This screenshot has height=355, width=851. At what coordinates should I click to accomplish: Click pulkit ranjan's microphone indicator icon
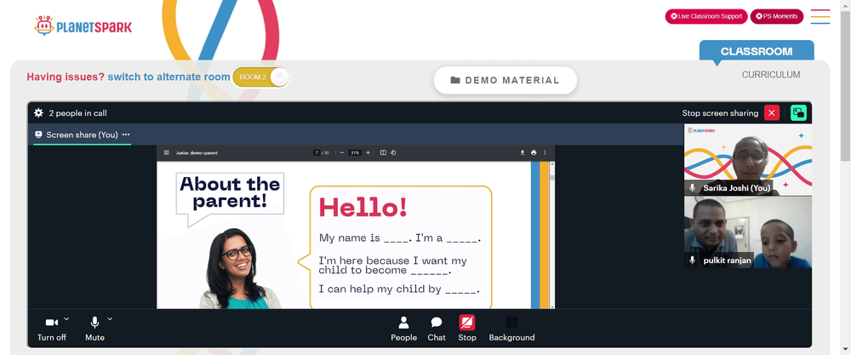692,260
